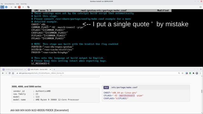Screen dimensions: 203x114
Task: Click the FILE badge of the make.conf box
Action: 106,87
